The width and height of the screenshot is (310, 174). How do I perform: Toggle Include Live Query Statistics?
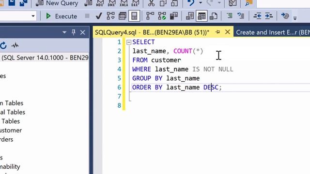[162, 16]
